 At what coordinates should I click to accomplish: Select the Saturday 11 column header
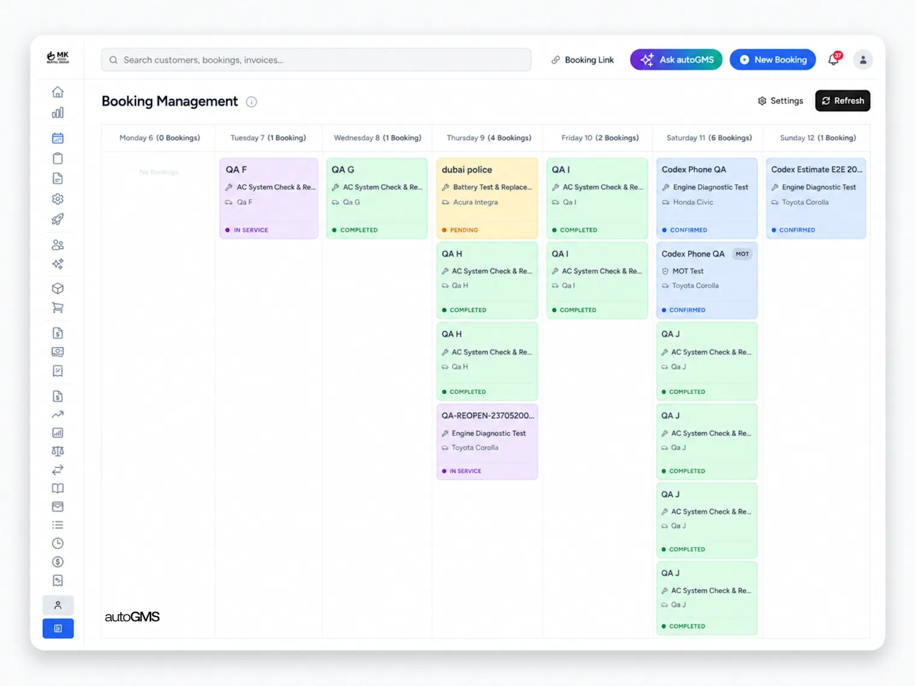(709, 138)
